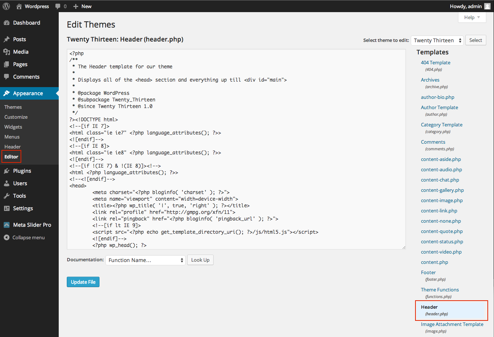
Task: Select the Header (header.php) template
Action: [x=451, y=311]
